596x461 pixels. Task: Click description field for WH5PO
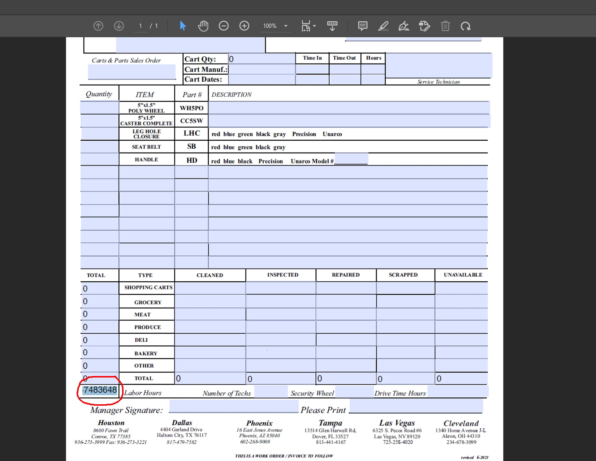point(349,108)
